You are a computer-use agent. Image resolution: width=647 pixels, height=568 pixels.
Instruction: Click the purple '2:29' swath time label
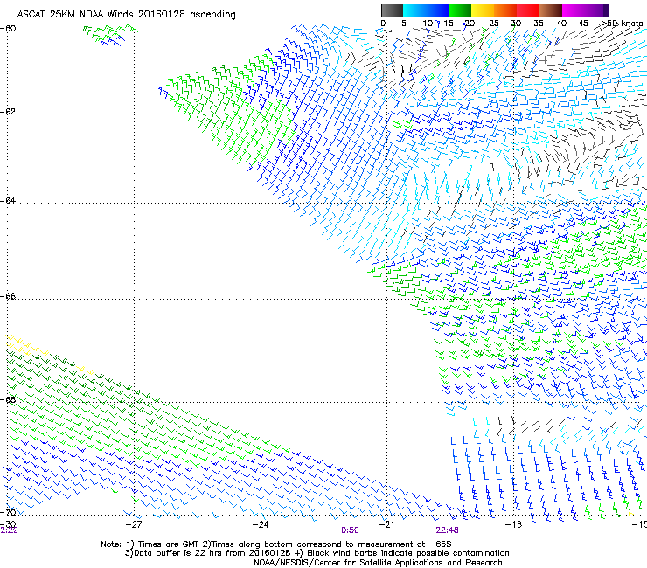pyautogui.click(x=9, y=530)
